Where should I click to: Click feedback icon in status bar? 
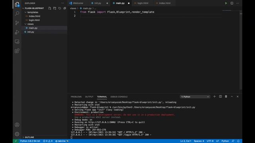tap(233, 141)
